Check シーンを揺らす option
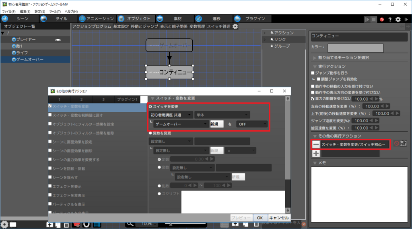The width and height of the screenshot is (412, 229). pos(50,177)
